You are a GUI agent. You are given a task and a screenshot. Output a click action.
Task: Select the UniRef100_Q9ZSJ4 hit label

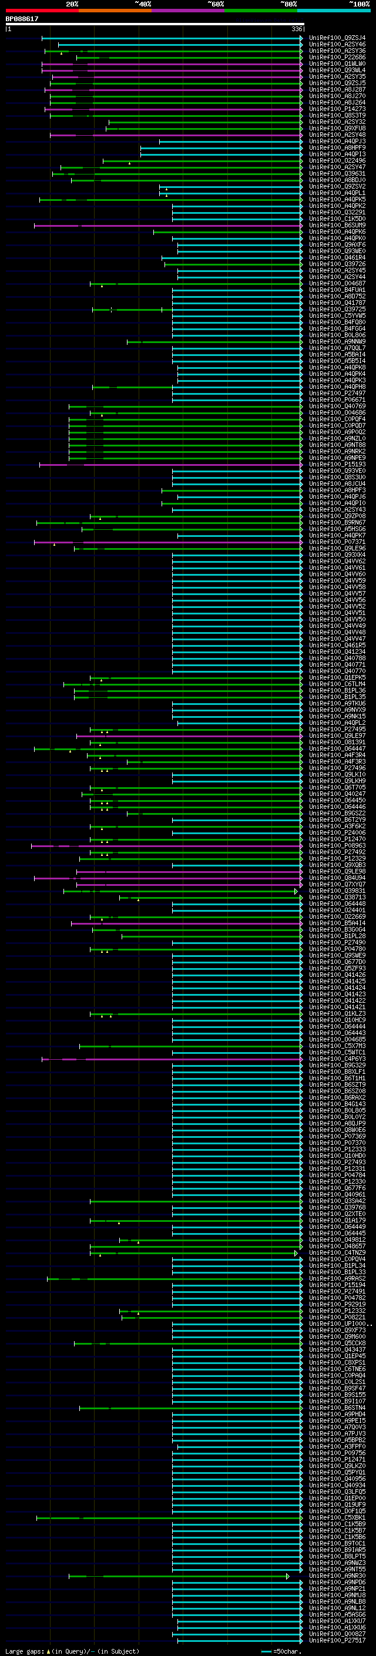[337, 38]
